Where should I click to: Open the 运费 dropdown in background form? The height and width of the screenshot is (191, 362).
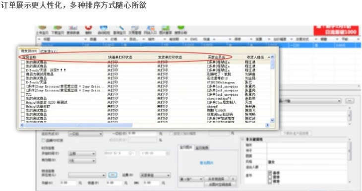point(155,175)
